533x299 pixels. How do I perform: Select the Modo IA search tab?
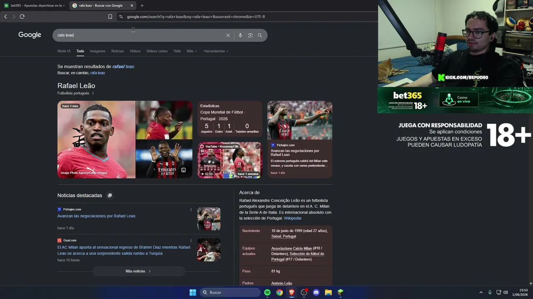click(64, 51)
